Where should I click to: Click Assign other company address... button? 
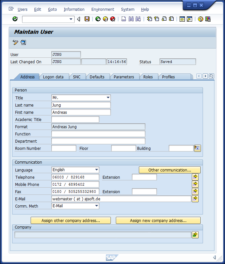coord(71,220)
